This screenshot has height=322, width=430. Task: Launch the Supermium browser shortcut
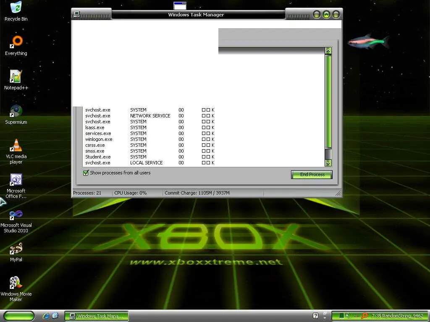pos(16,114)
